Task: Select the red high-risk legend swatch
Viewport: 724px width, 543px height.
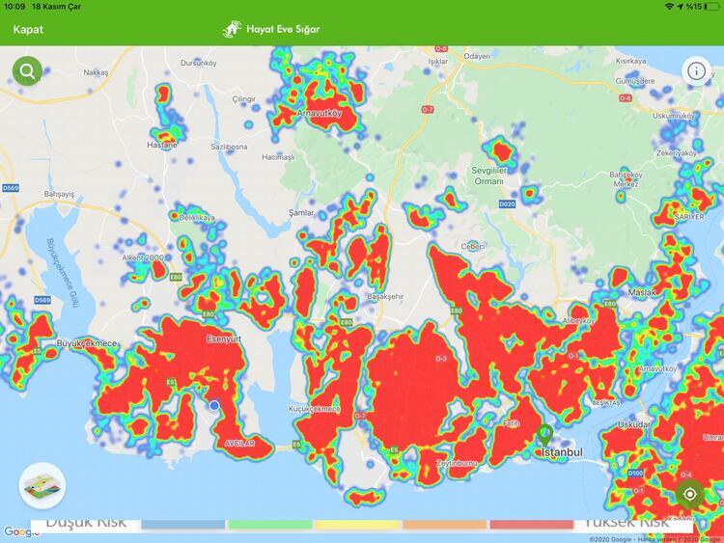Action: [x=531, y=525]
